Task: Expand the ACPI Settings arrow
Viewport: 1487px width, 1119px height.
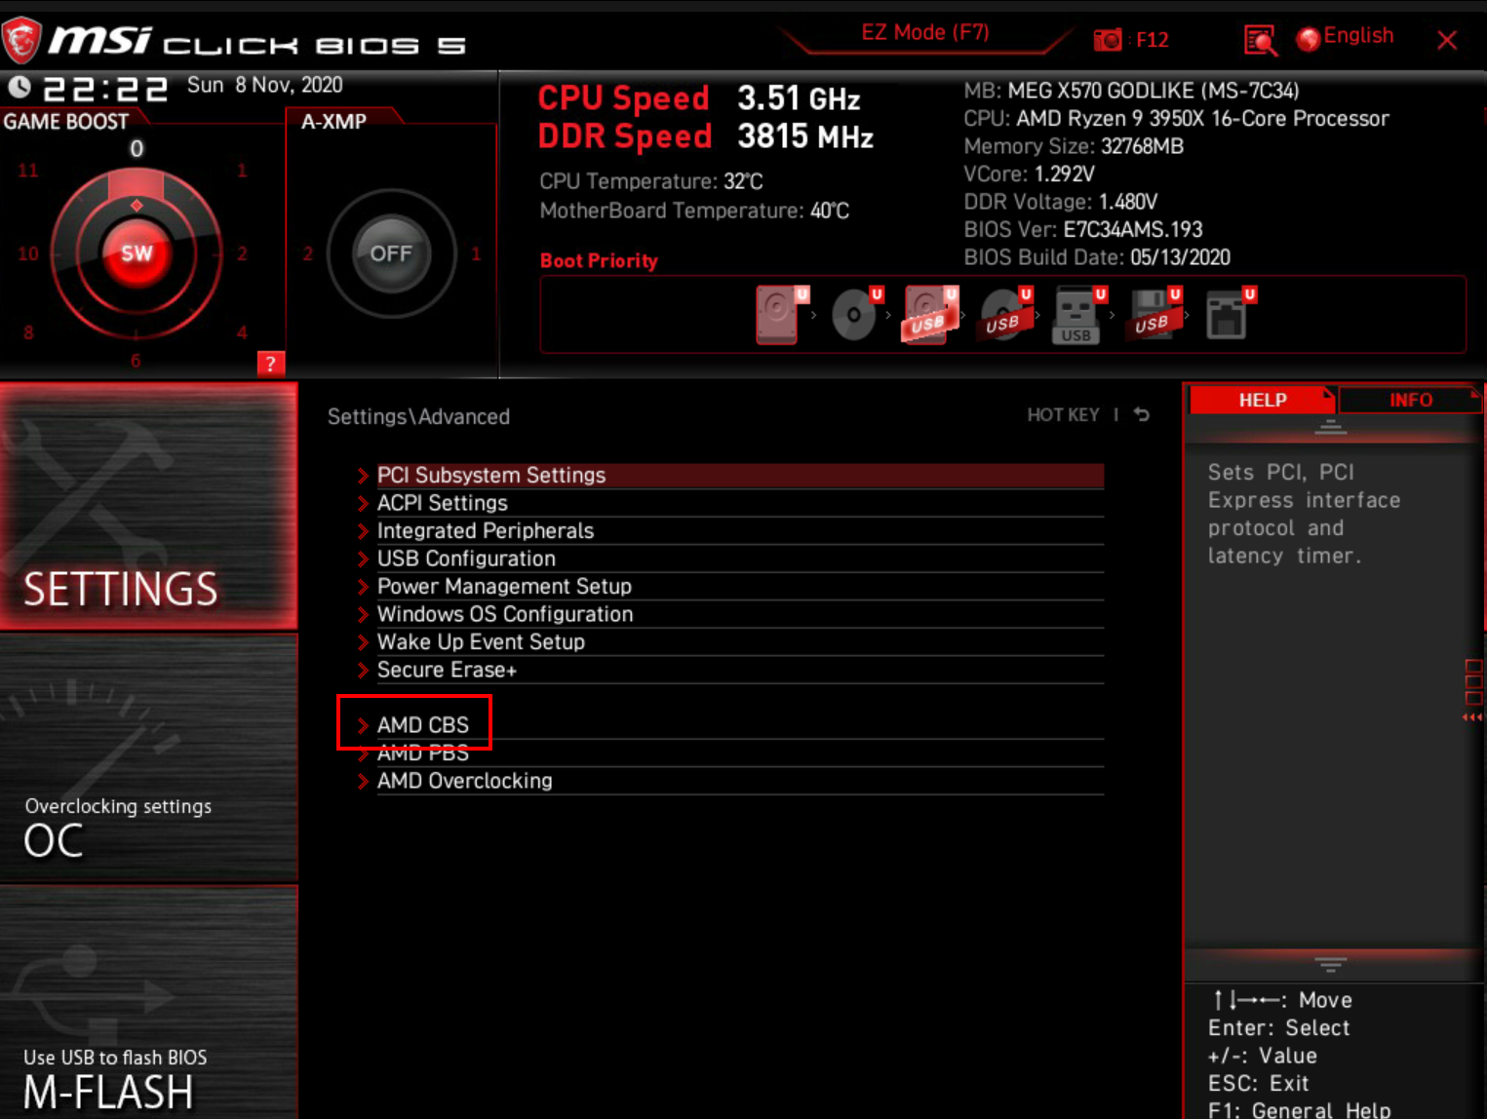Action: [x=363, y=503]
